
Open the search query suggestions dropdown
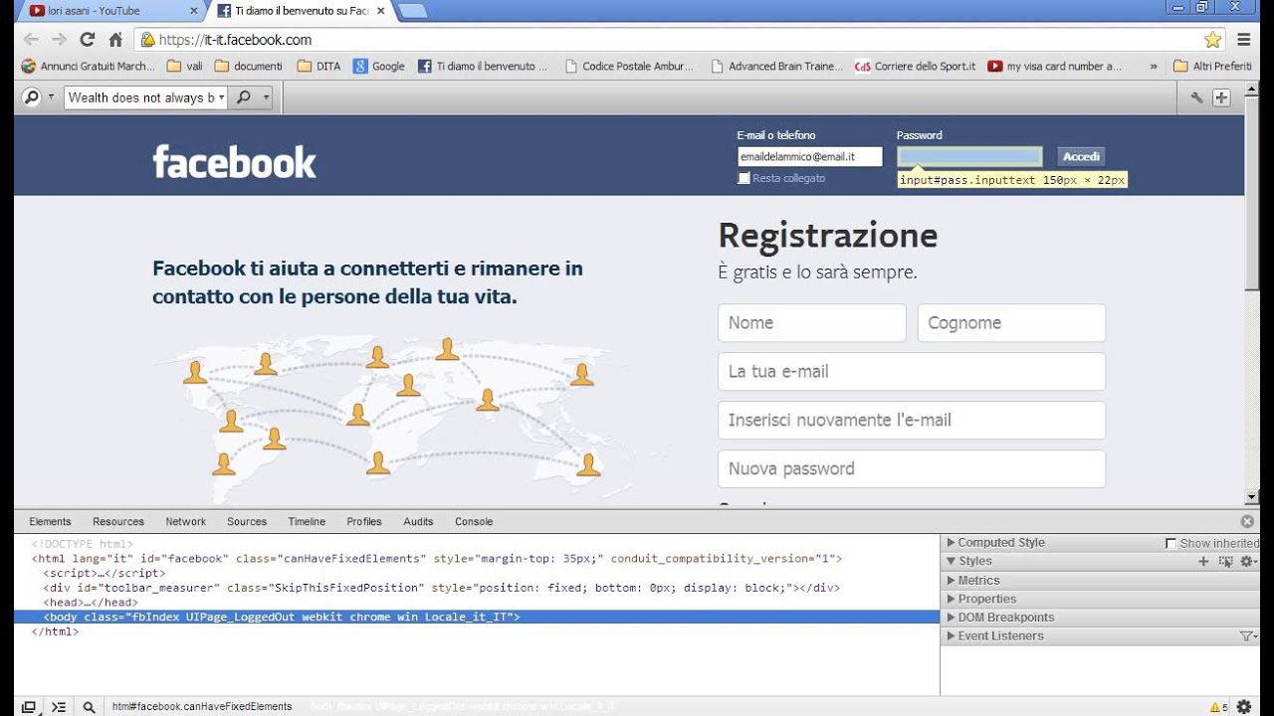221,97
